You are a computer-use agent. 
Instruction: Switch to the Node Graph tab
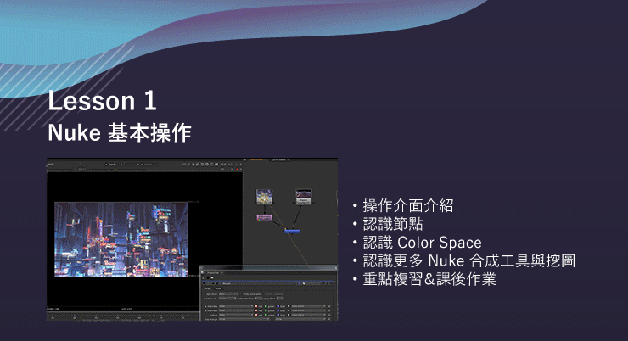tap(257, 159)
